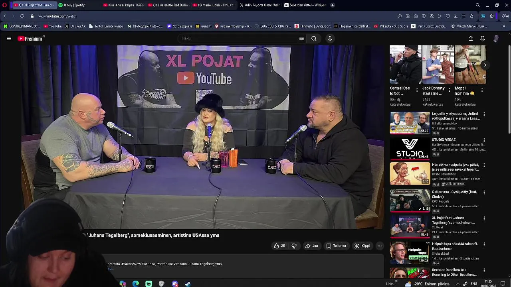
Task: Open the Twitch Emote Resizer bookmark
Action: (106, 26)
